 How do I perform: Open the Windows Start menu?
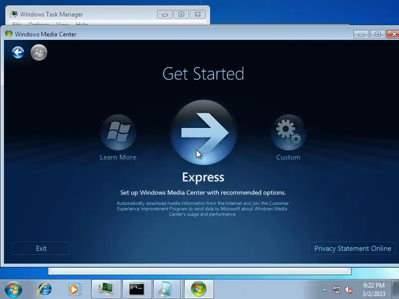(x=13, y=290)
